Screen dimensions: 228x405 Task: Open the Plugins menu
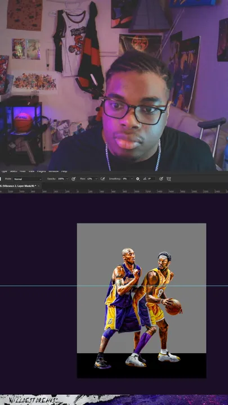click(x=41, y=171)
